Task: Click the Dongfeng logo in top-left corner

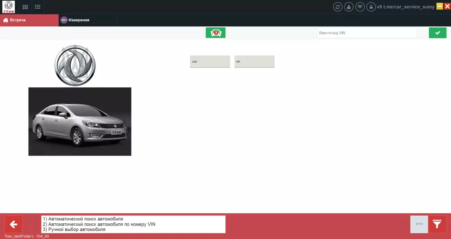Action: pyautogui.click(x=9, y=7)
